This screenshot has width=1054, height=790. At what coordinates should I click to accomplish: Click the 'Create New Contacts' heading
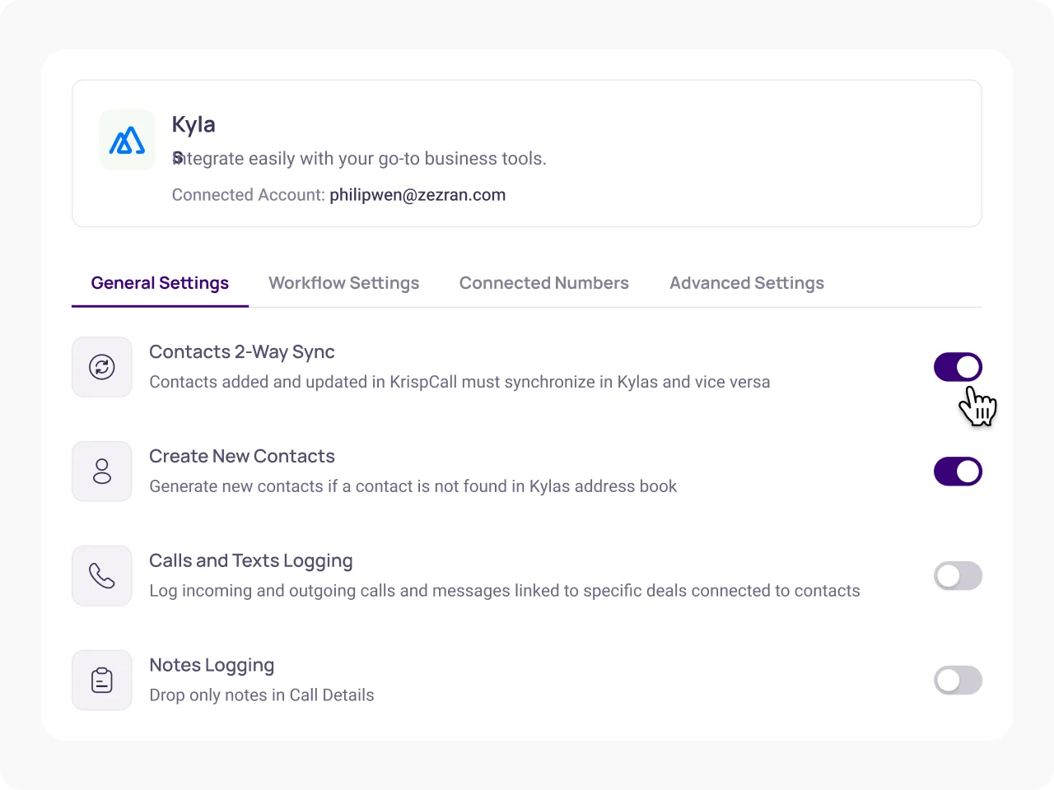point(242,457)
